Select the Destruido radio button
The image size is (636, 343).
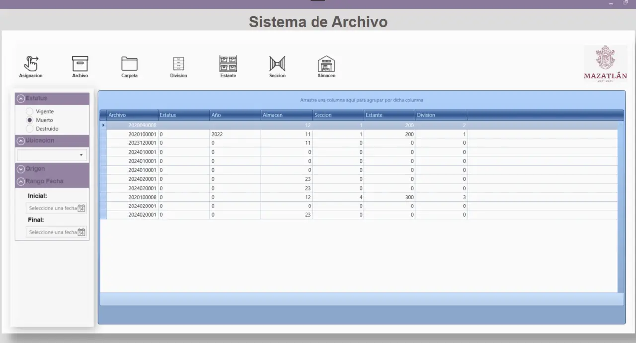(x=30, y=129)
